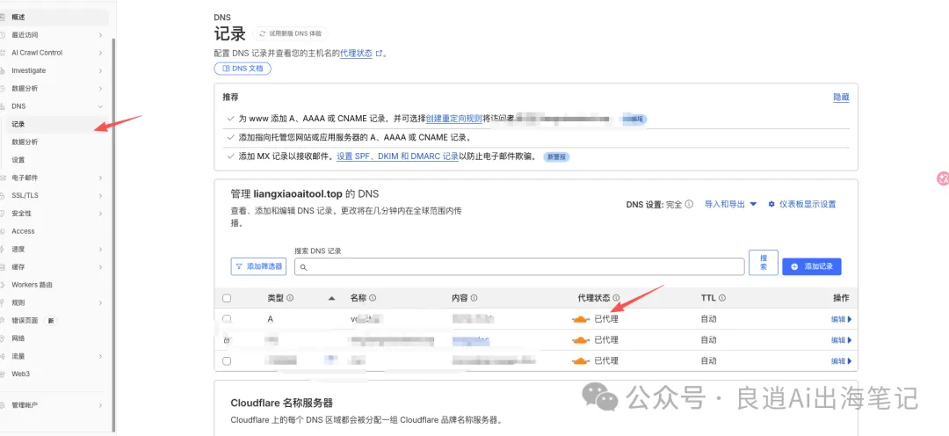Image resolution: width=949 pixels, height=436 pixels.
Task: Click the type value A in the first row
Action: pos(270,319)
